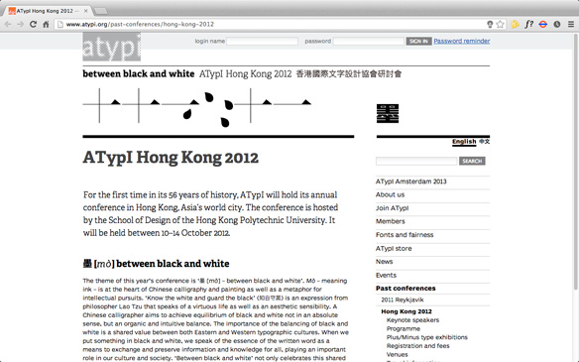The image size is (579, 362).
Task: Reload the page with the refresh icon
Action: tap(33, 25)
